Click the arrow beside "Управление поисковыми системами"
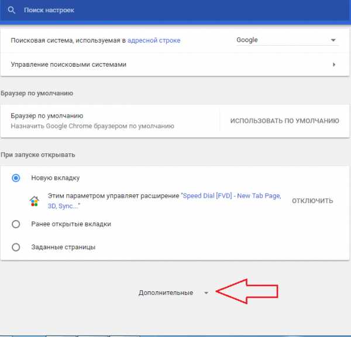Screen dimensions: 351x337 (x=334, y=64)
